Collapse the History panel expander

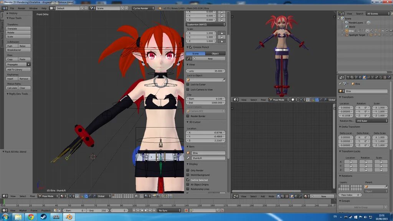[x=8, y=13]
